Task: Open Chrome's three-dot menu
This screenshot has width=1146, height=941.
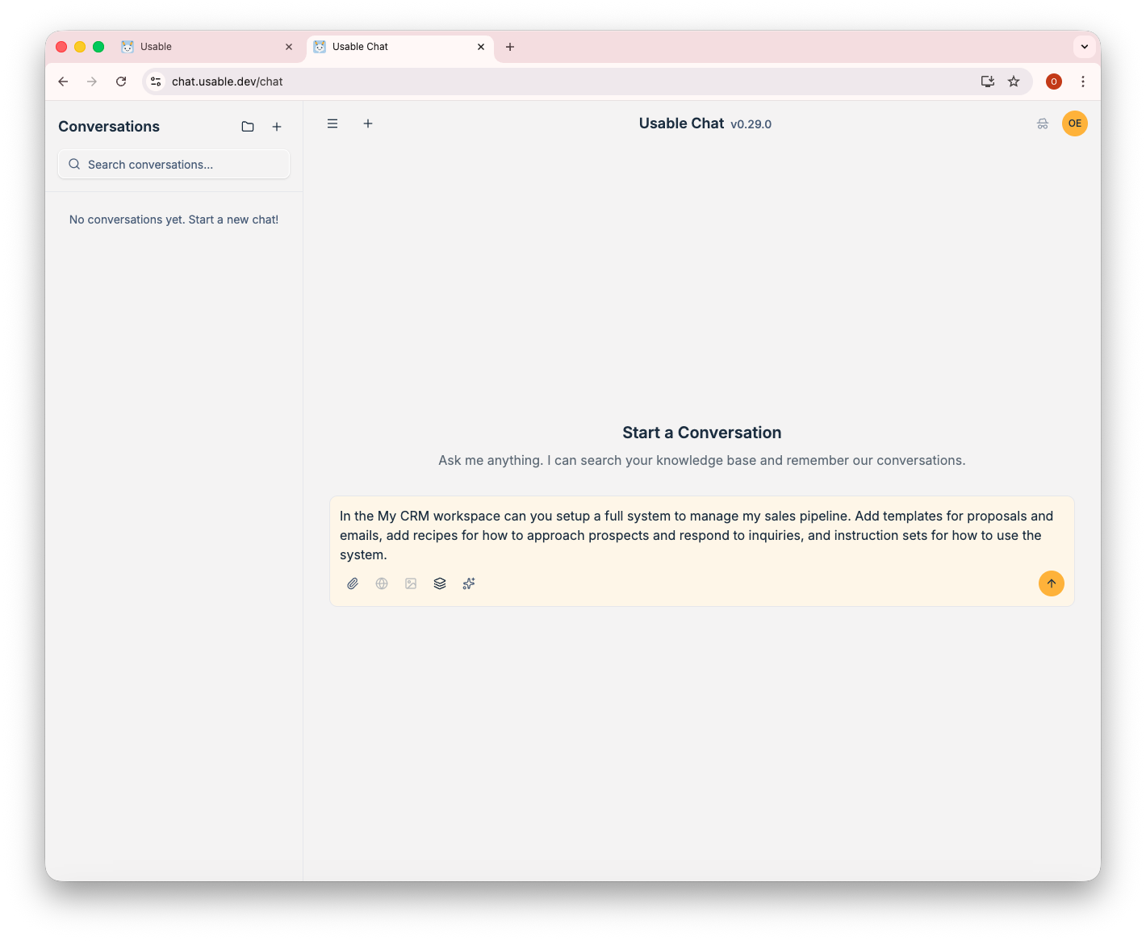Action: [x=1083, y=81]
